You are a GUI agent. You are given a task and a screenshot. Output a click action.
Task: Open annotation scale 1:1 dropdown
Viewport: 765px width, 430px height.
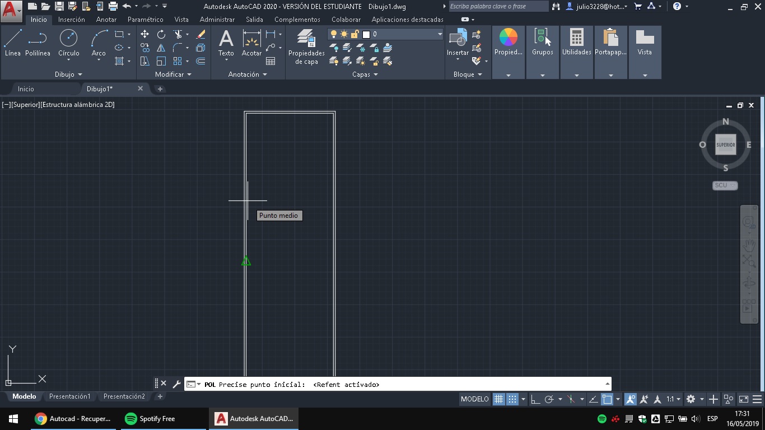click(673, 399)
